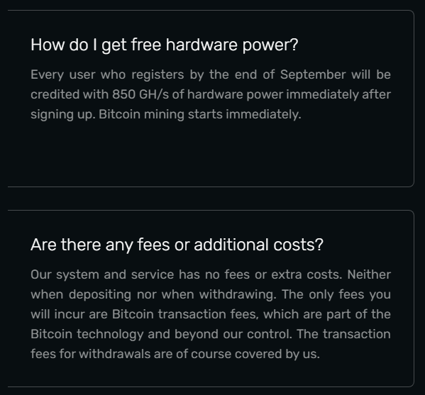The image size is (425, 395).
Task: Click the line starting with "credited with 850 GH/s"
Action: point(211,94)
